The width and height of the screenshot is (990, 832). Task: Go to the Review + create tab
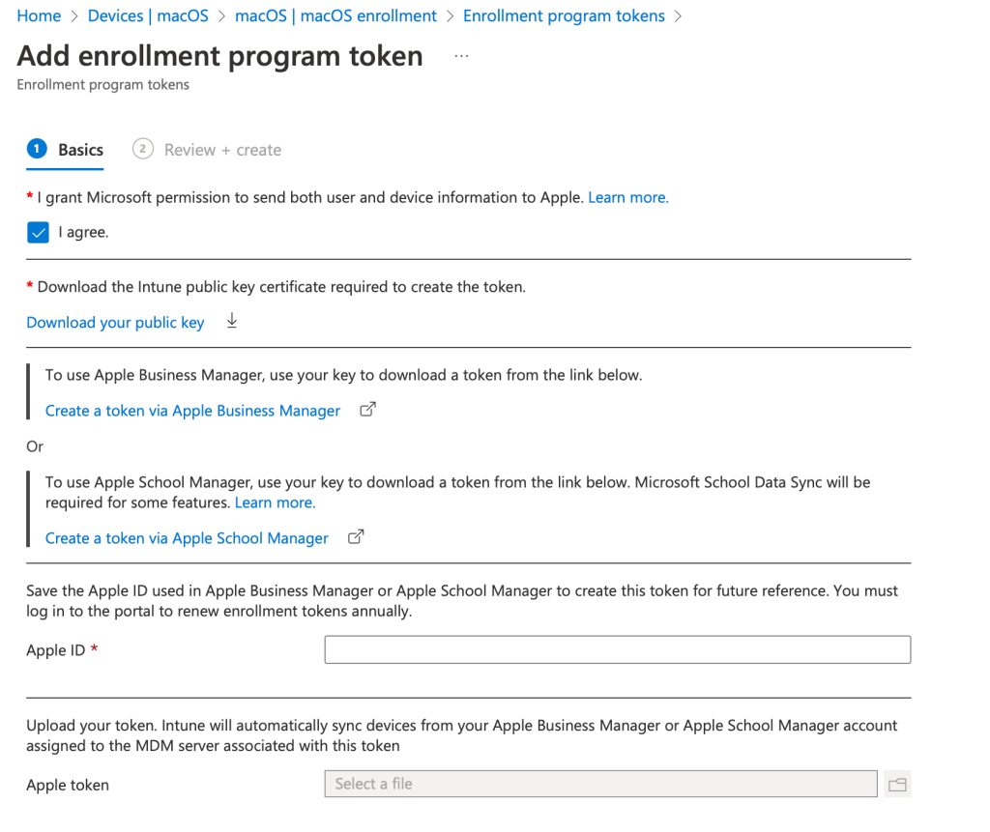pyautogui.click(x=222, y=150)
